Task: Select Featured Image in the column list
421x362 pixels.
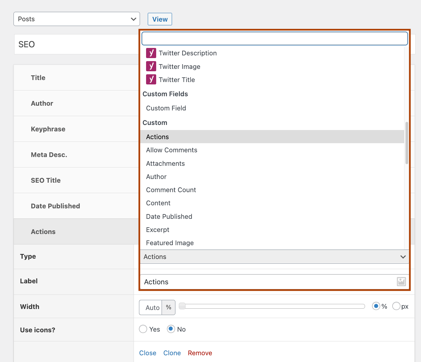Action: tap(170, 243)
